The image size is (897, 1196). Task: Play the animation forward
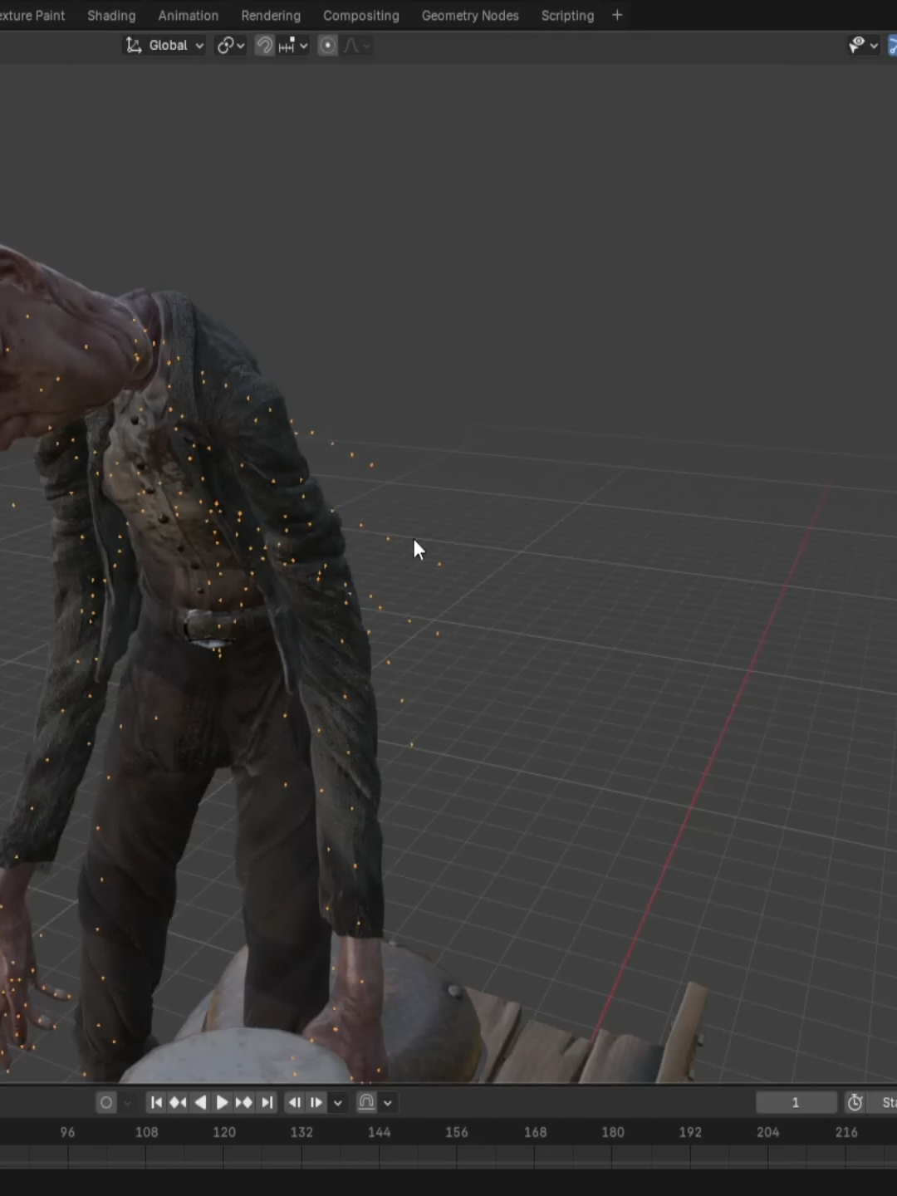pyautogui.click(x=222, y=1102)
